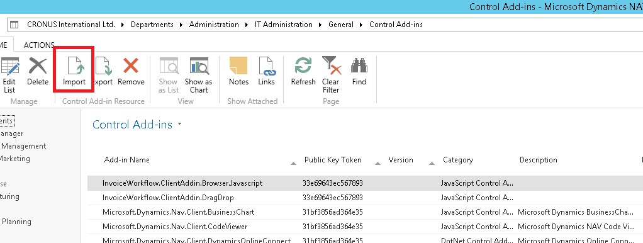
Task: Open the Edit List tool
Action: 10,75
